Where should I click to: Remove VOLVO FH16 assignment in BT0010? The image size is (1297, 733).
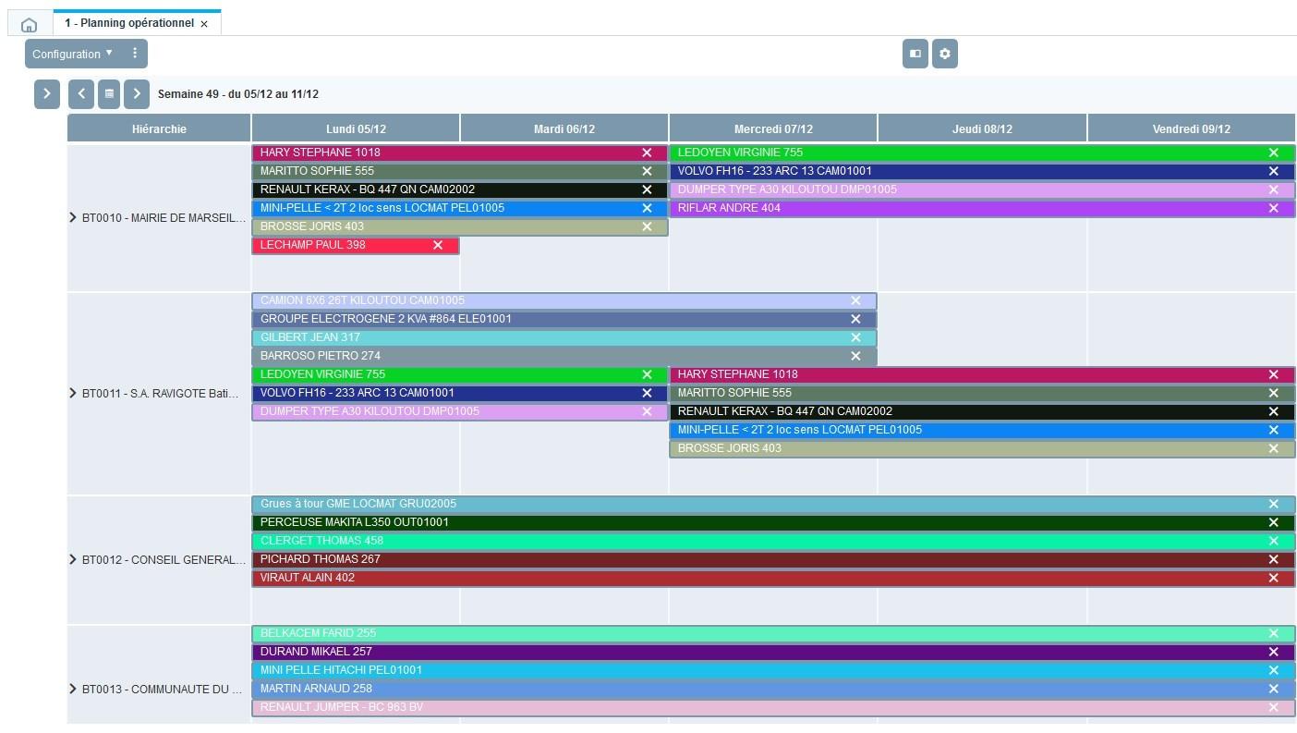pos(1273,171)
